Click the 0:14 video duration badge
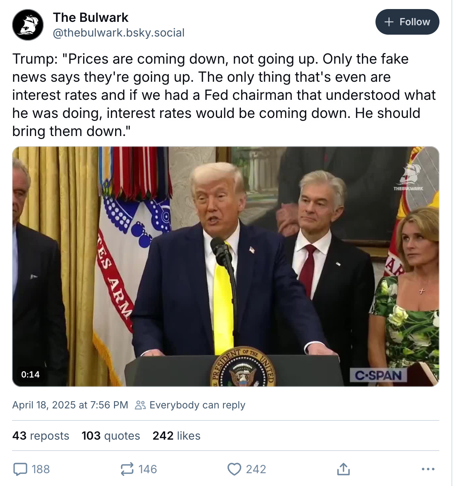 pyautogui.click(x=30, y=374)
